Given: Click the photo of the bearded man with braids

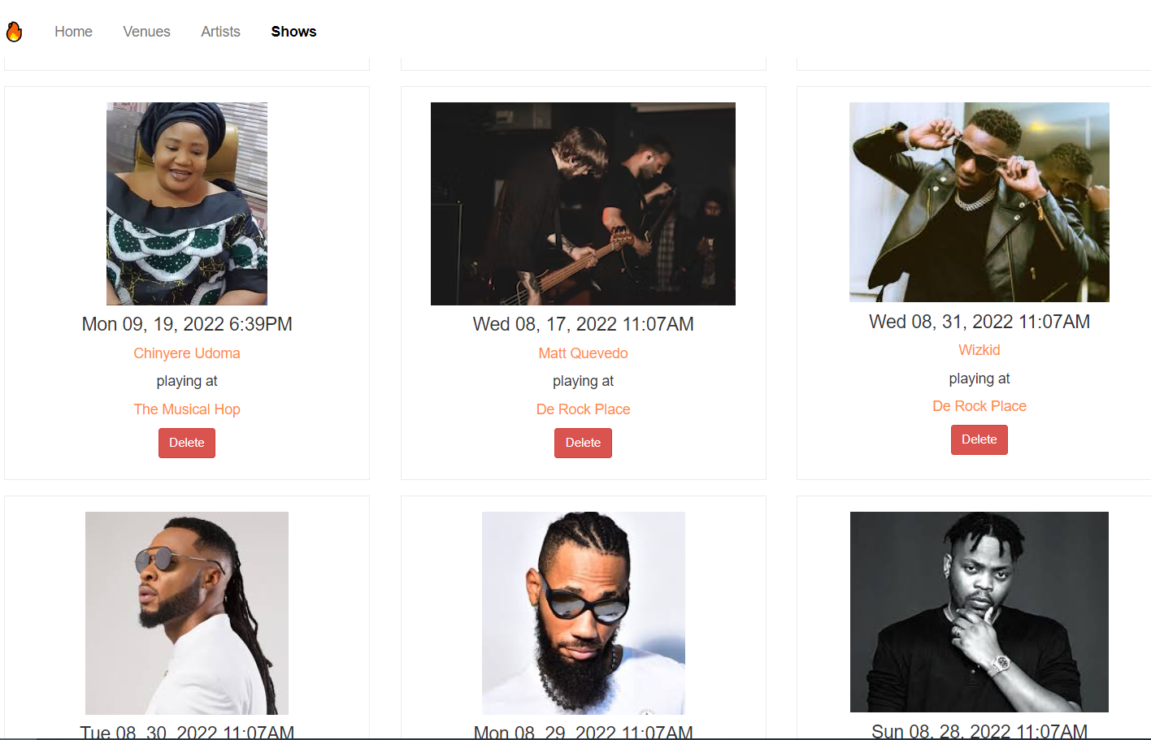Looking at the screenshot, I should [x=583, y=613].
